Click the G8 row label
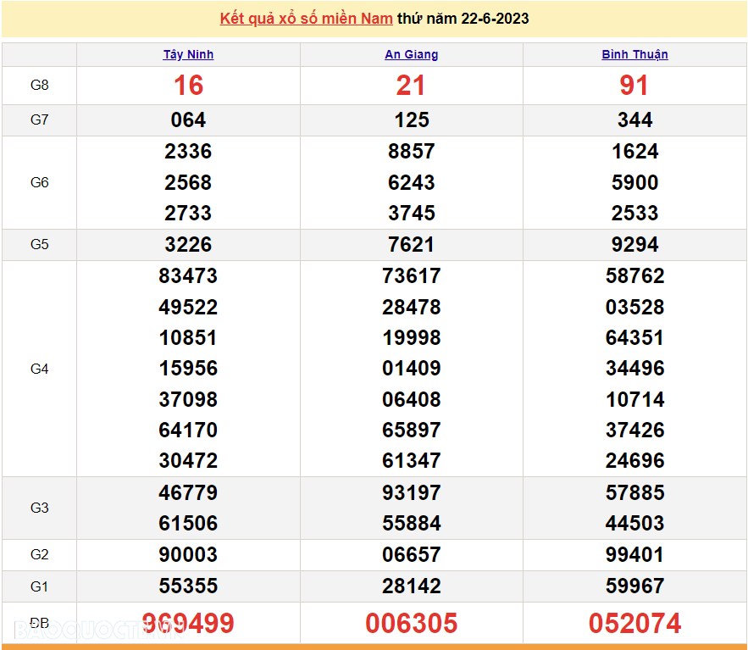748x650 pixels. click(x=39, y=85)
